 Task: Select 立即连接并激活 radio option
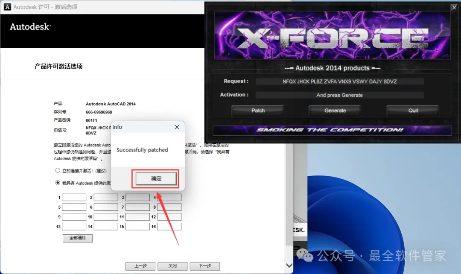click(58, 170)
